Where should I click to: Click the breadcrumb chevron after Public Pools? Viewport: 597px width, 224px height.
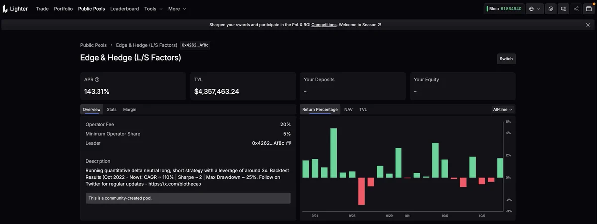[111, 45]
